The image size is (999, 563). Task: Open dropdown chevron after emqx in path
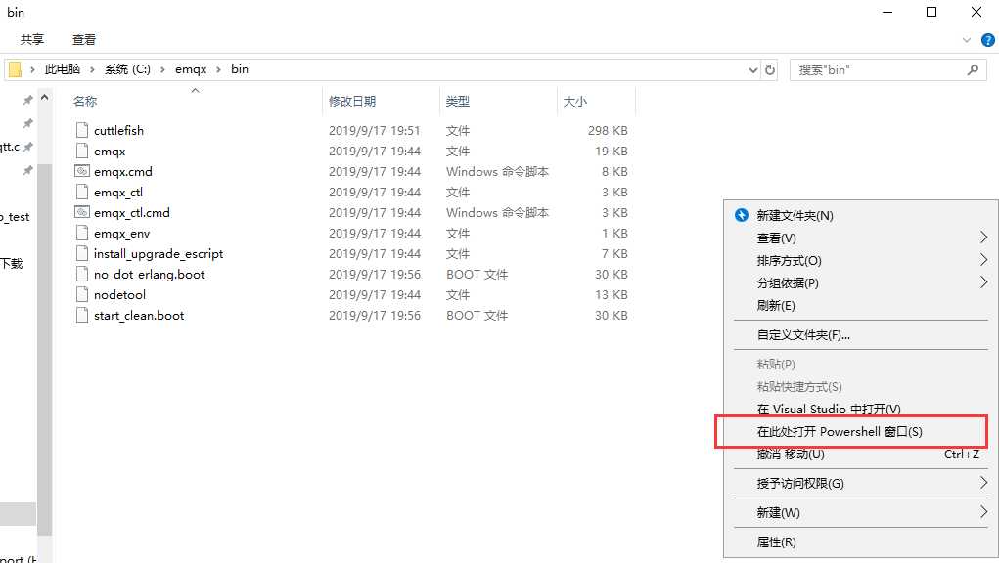click(x=218, y=69)
